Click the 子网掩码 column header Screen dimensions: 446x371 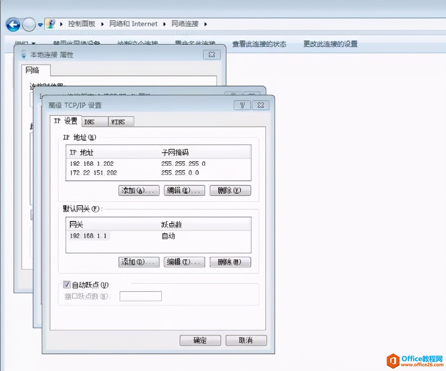click(x=205, y=152)
